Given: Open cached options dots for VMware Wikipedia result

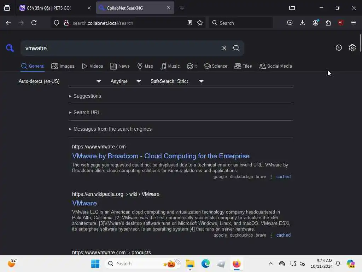Looking at the screenshot, I should 271,235.
